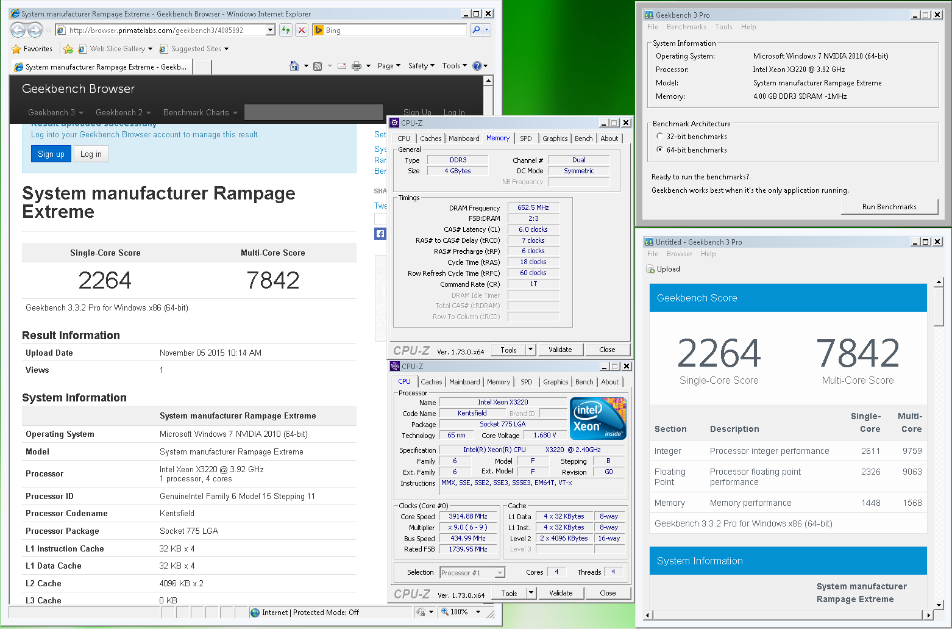Screen dimensions: 952x629
Task: Share result on Facebook icon
Action: tap(380, 234)
